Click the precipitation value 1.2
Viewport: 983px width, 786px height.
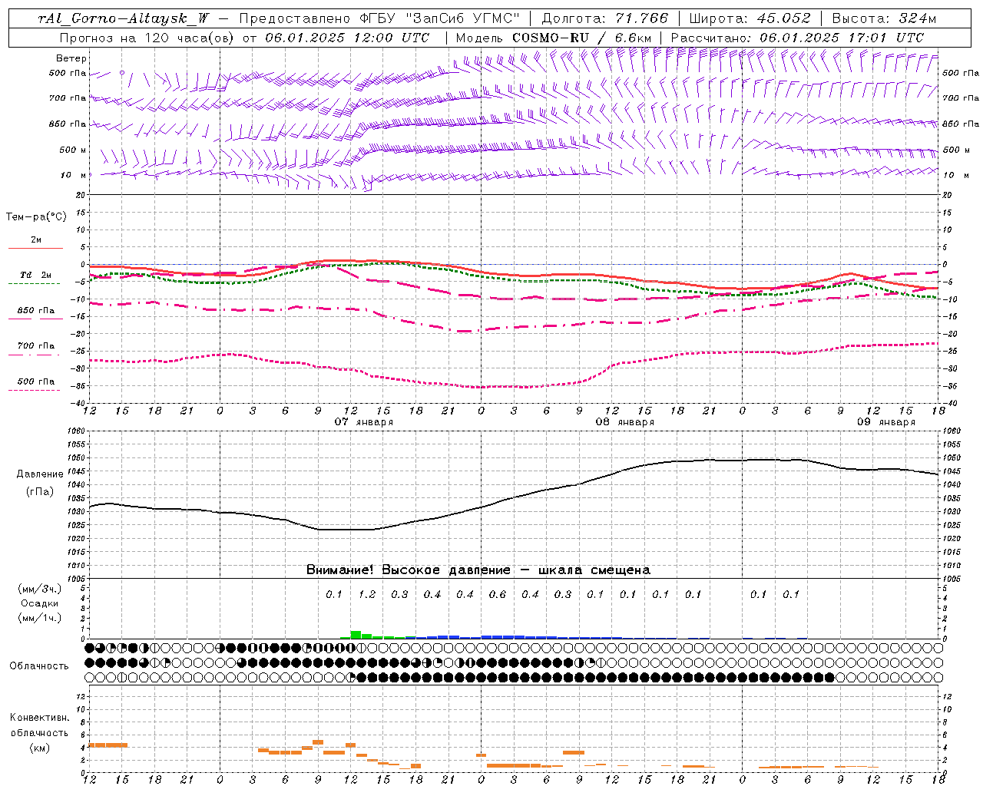click(367, 594)
